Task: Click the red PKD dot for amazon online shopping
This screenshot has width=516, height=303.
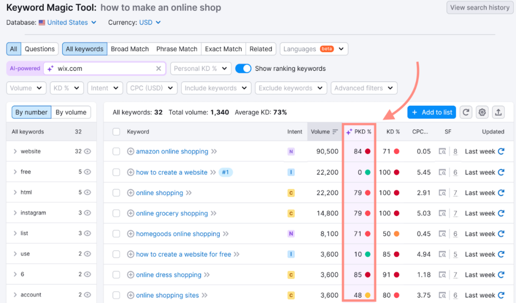Action: pyautogui.click(x=368, y=151)
